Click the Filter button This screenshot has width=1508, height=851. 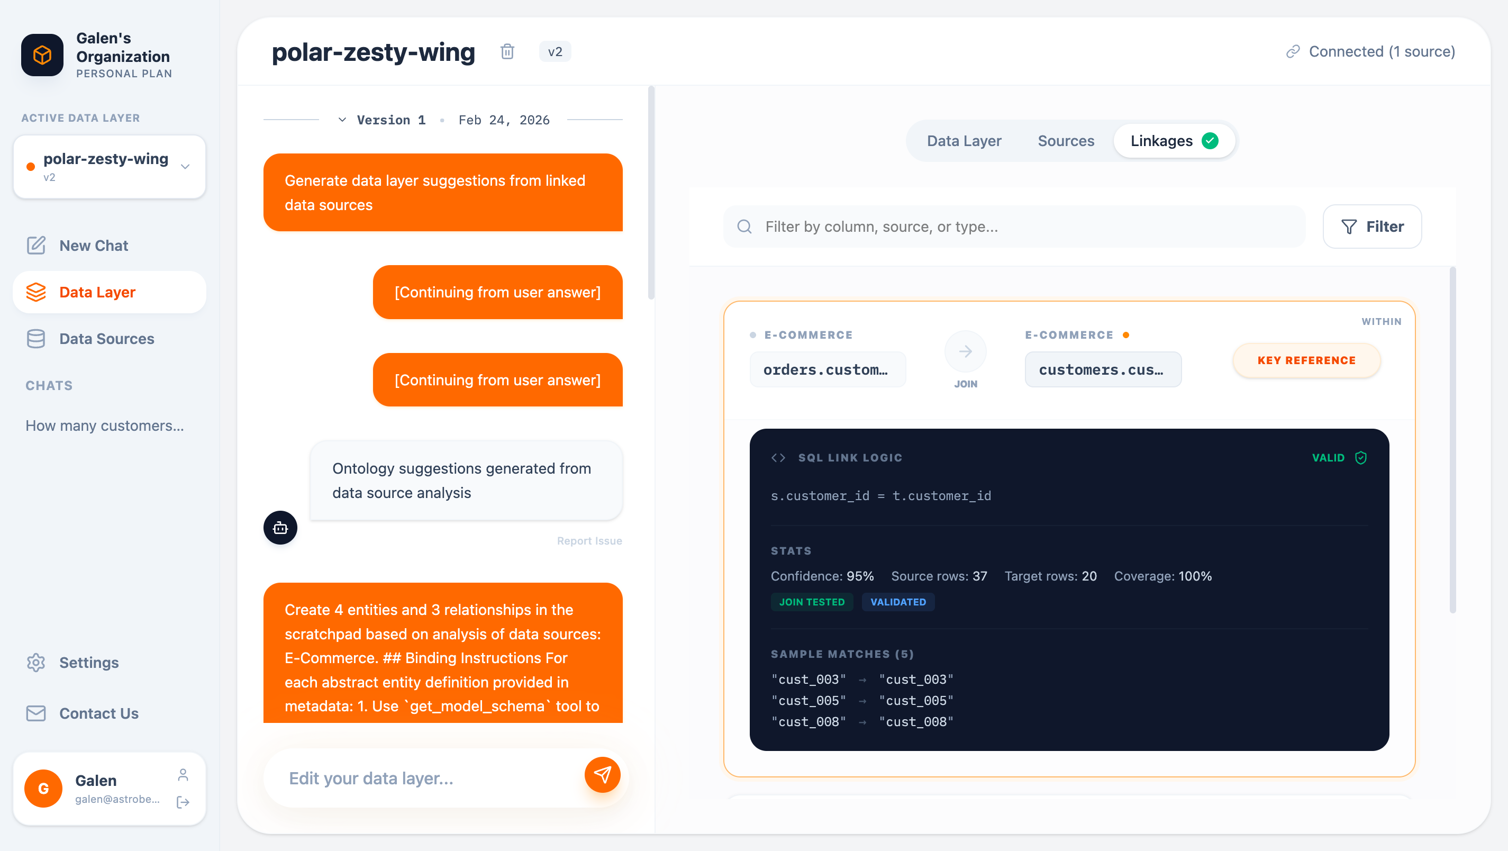pos(1371,226)
